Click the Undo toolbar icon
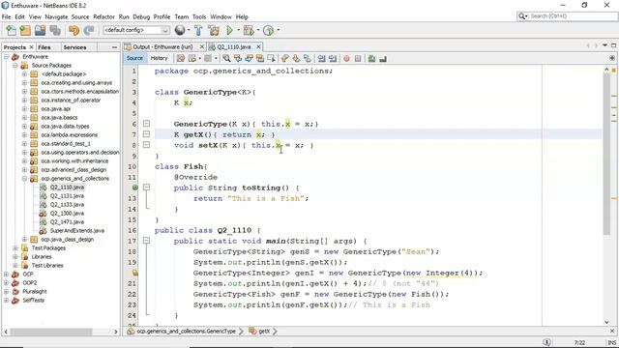 (74, 30)
